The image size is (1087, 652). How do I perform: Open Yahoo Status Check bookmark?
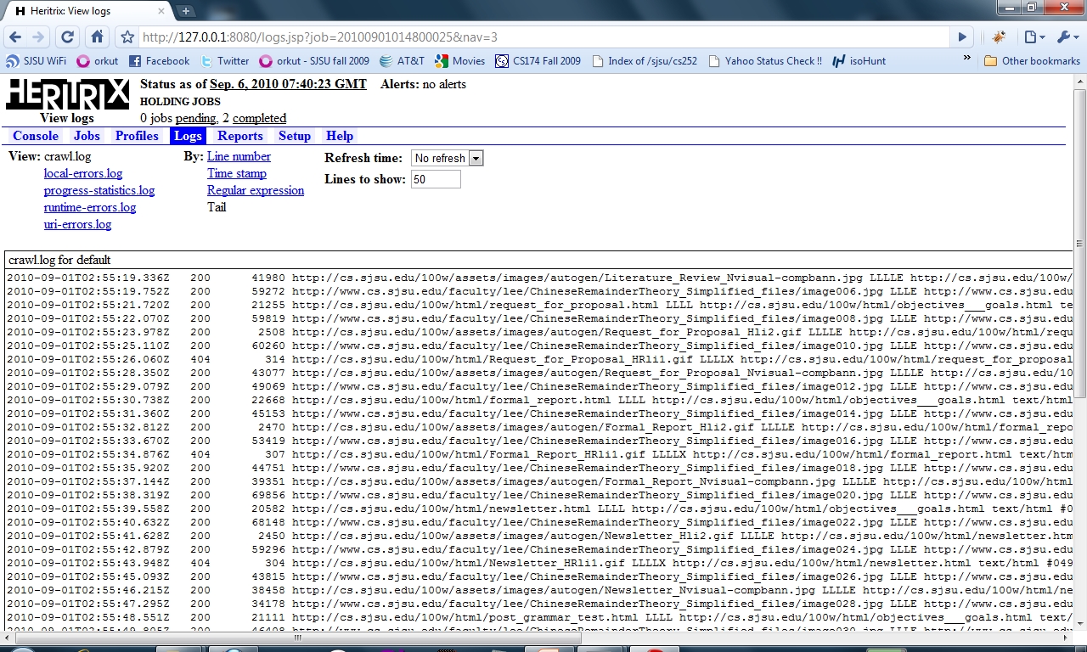point(765,61)
